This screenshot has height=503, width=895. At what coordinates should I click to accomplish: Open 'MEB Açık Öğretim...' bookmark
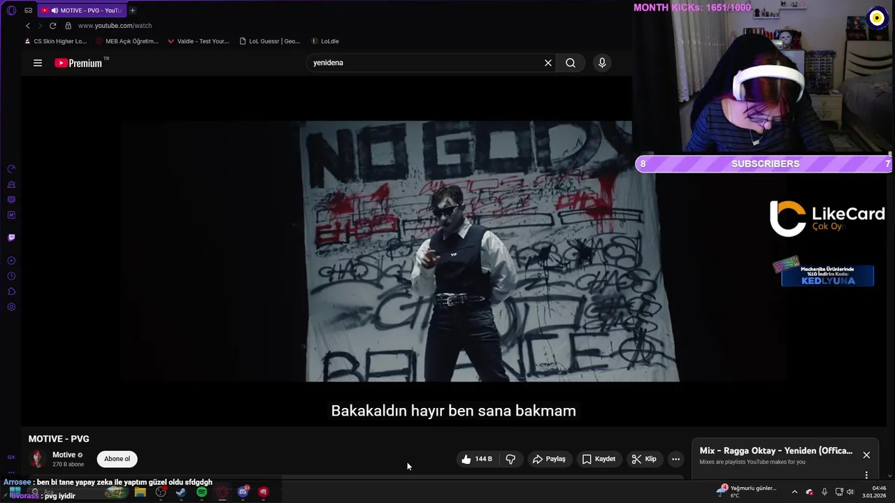(x=127, y=41)
